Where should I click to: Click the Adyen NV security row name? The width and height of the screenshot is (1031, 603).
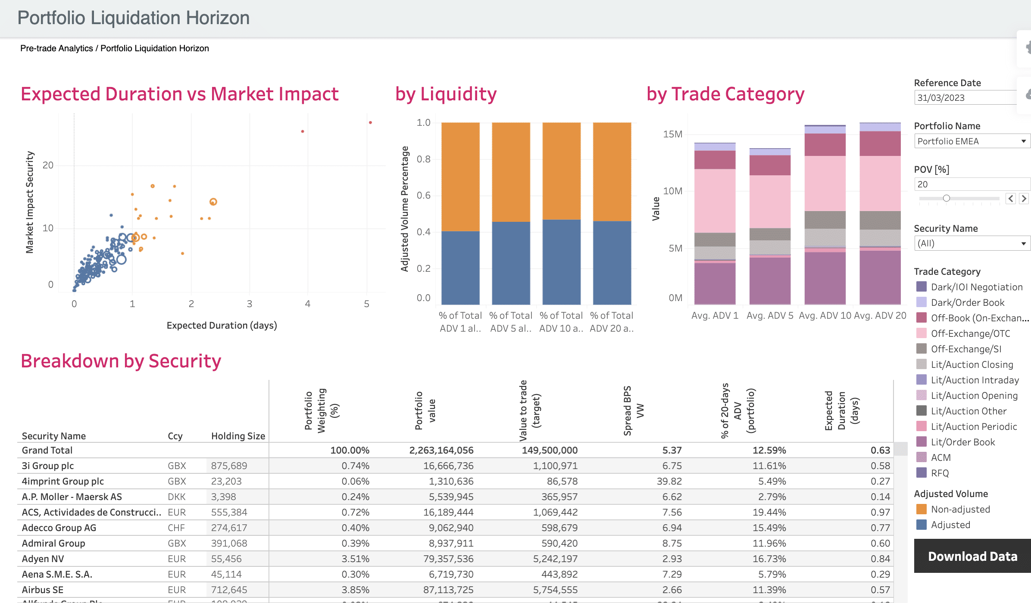pyautogui.click(x=43, y=559)
